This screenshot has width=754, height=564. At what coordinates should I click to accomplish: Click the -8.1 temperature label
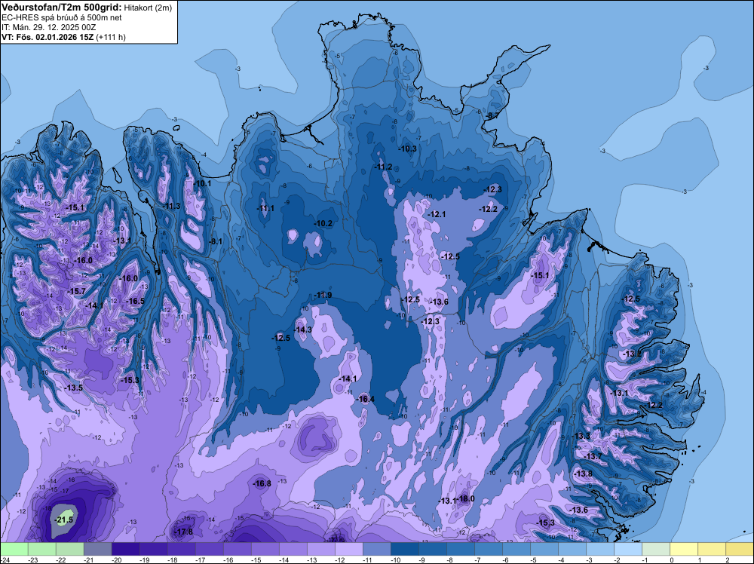(216, 242)
